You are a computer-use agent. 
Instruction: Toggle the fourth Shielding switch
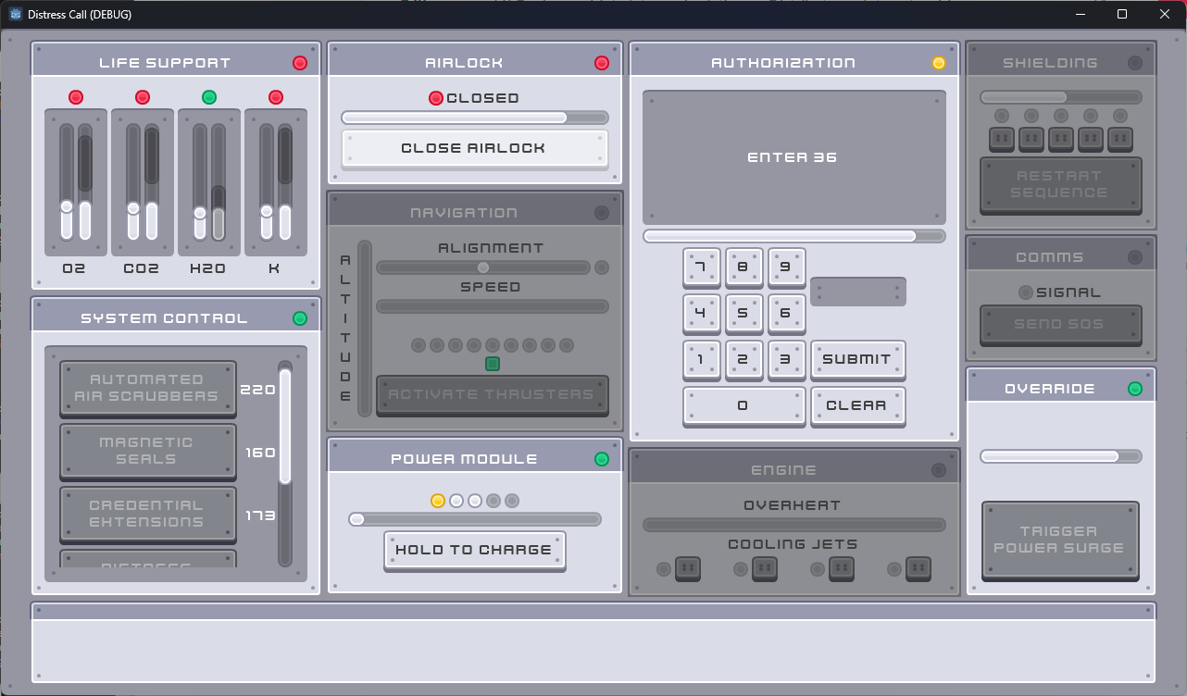(x=1091, y=139)
